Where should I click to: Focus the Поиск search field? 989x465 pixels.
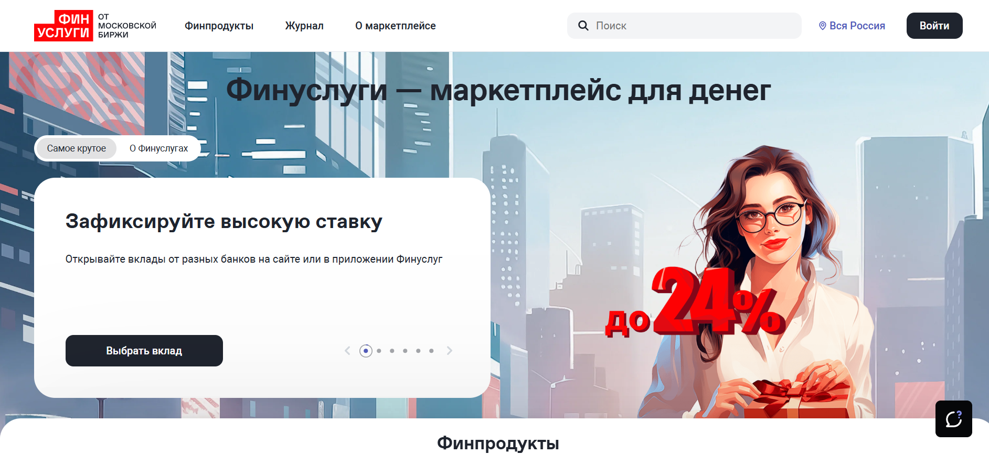[x=684, y=26]
